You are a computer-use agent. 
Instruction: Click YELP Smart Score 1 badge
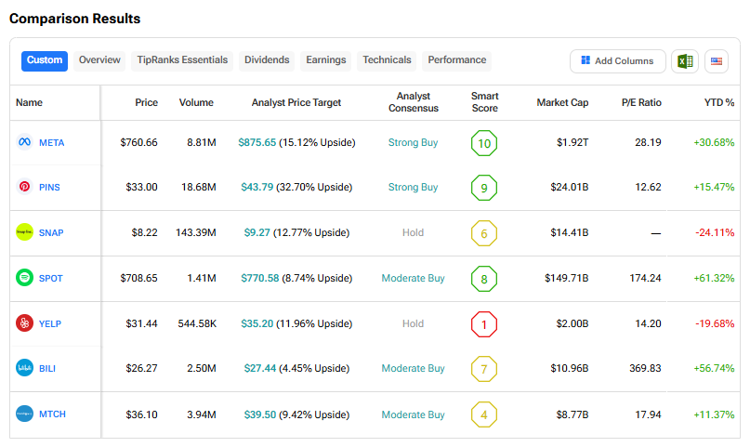coord(484,324)
